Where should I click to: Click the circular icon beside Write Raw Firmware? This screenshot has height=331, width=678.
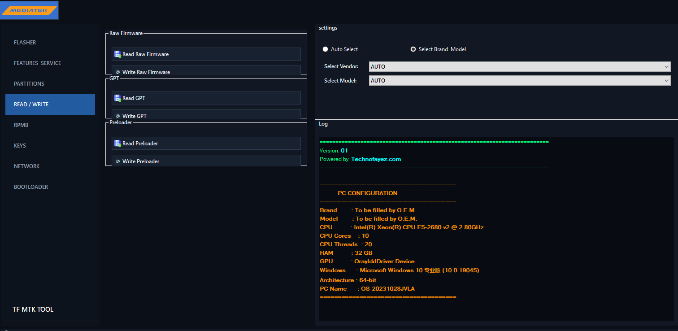point(118,72)
